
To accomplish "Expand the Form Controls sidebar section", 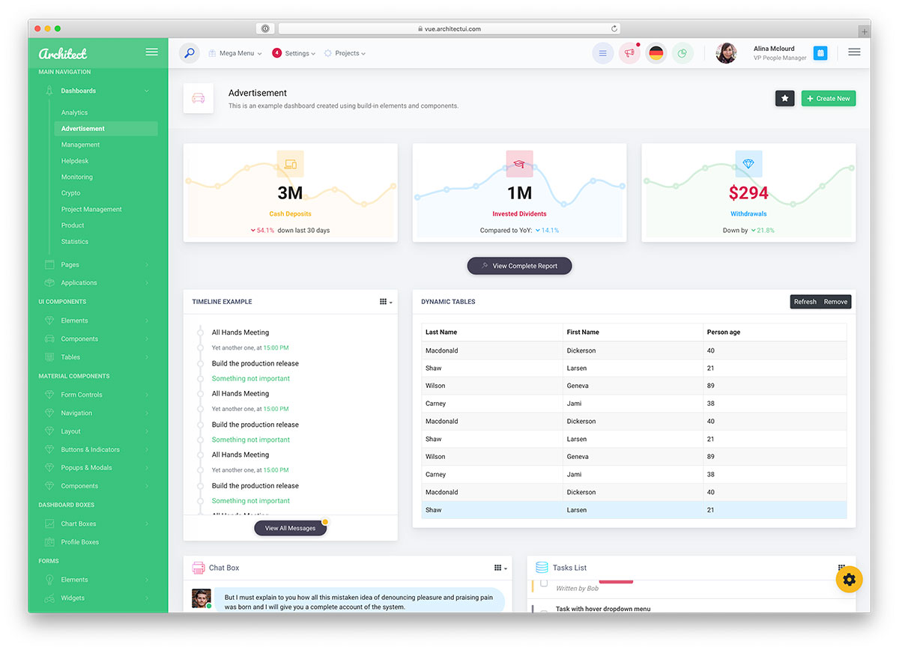I will pyautogui.click(x=98, y=395).
